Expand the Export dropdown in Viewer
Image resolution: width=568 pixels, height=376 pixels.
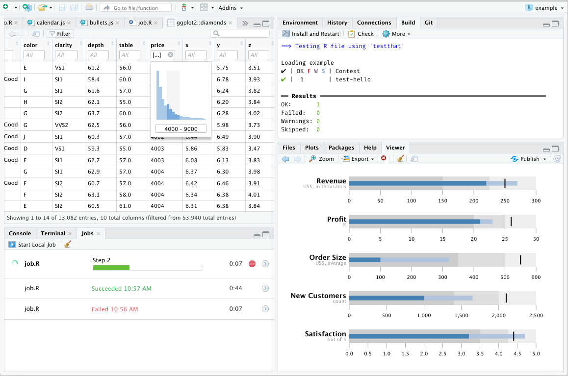358,159
